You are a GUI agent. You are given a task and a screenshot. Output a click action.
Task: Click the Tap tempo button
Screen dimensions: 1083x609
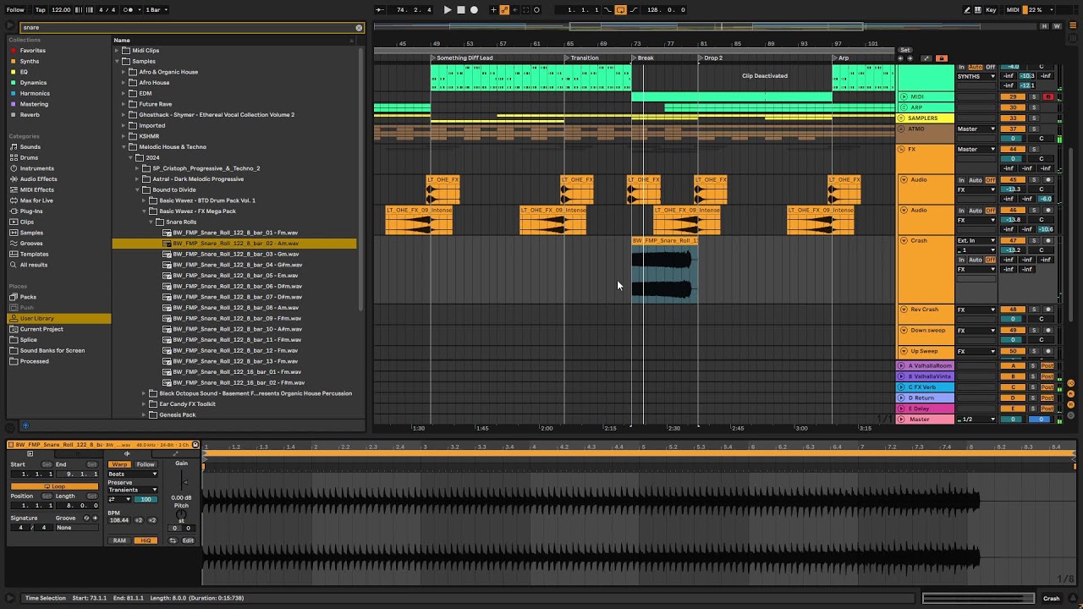[x=40, y=10]
